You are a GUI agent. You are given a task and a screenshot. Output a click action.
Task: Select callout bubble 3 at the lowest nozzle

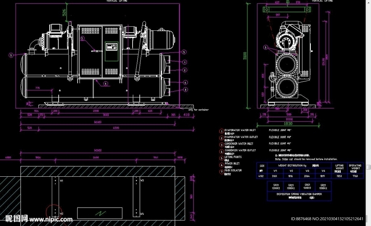pos(185,89)
